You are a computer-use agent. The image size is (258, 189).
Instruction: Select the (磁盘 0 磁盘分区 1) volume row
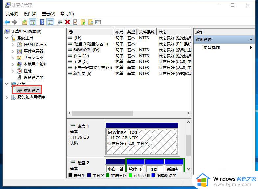tap(129, 44)
